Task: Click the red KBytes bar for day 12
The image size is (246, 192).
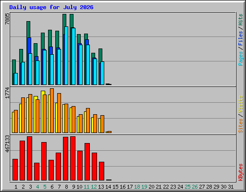Action: 94,167
